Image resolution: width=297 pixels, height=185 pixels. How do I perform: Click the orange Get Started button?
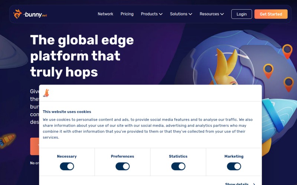271,14
